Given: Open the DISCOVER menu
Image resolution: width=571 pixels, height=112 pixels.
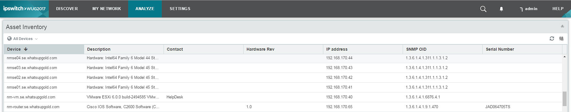Looking at the screenshot, I should coord(67,9).
